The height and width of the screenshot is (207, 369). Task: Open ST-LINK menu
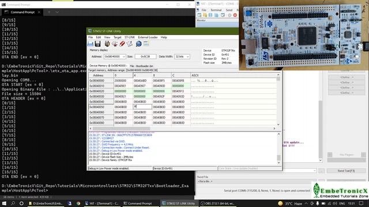[130, 37]
